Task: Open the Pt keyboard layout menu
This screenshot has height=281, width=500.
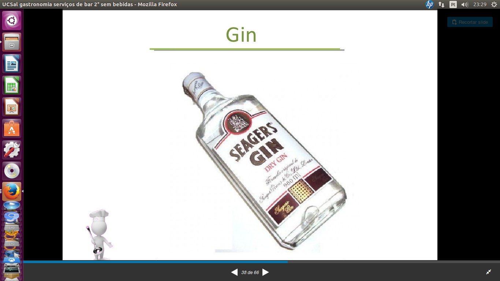Action: (x=453, y=4)
